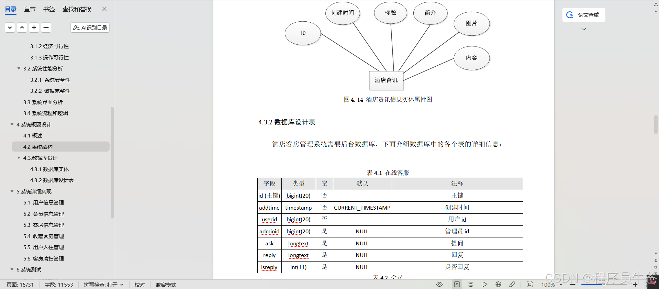Navigate to 3.3 系统界面分析
The height and width of the screenshot is (289, 659).
(43, 102)
